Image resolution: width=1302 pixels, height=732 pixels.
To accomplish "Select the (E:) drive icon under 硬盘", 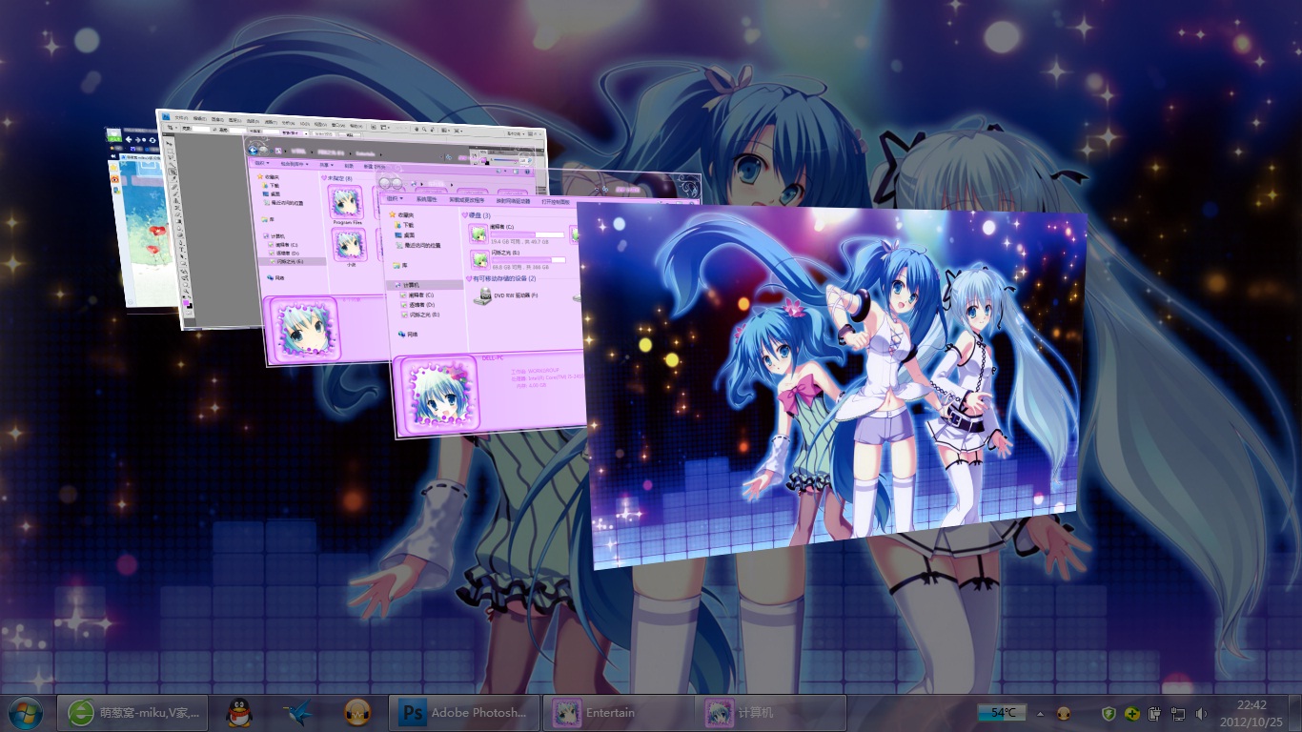I will pyautogui.click(x=479, y=259).
